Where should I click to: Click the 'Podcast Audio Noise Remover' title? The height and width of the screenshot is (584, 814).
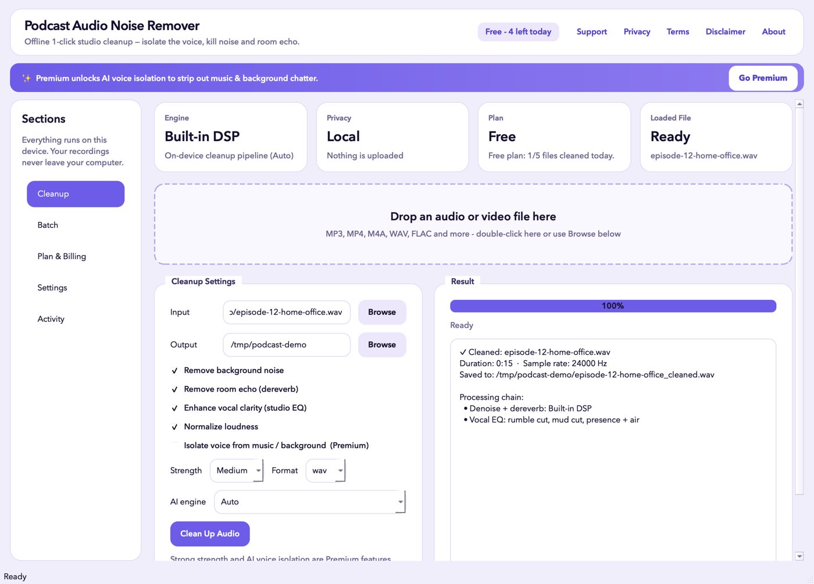[112, 26]
